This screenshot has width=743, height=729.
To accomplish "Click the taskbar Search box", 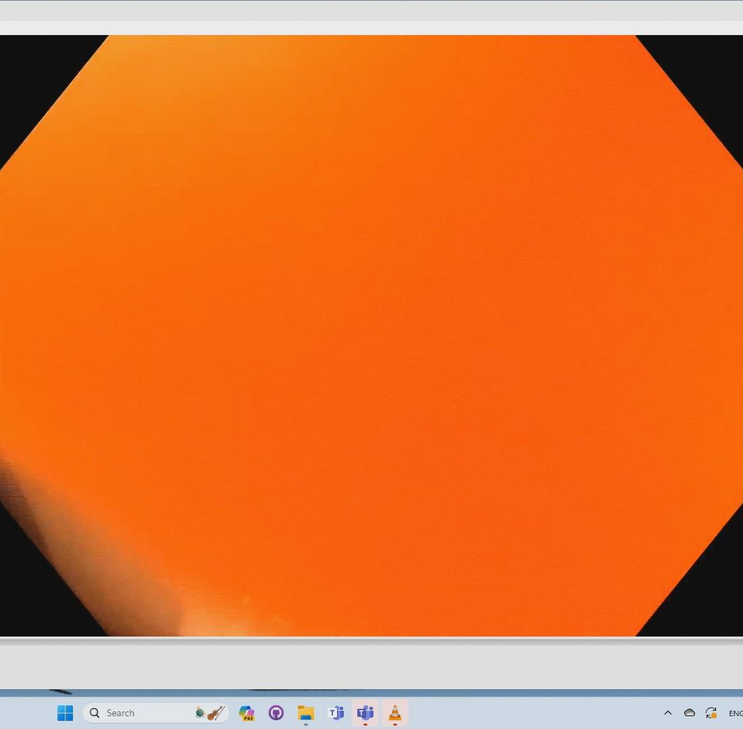I will (156, 712).
